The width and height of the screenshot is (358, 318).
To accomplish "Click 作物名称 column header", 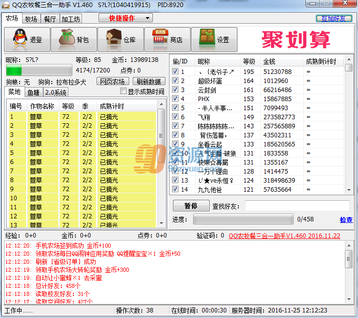I will point(42,106).
